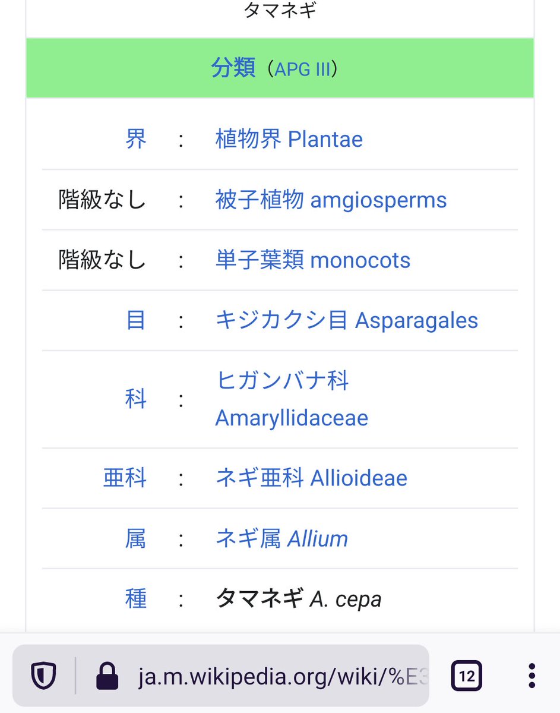Click the 目 order rank label

[x=135, y=321]
